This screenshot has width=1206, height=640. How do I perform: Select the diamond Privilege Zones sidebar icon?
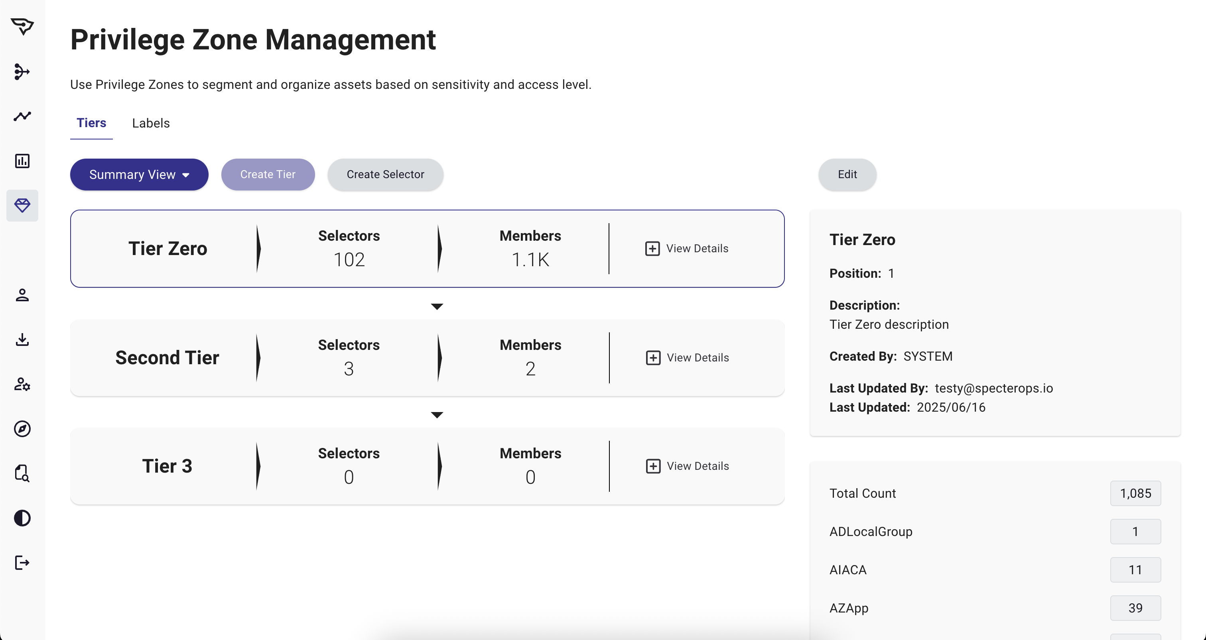(22, 205)
